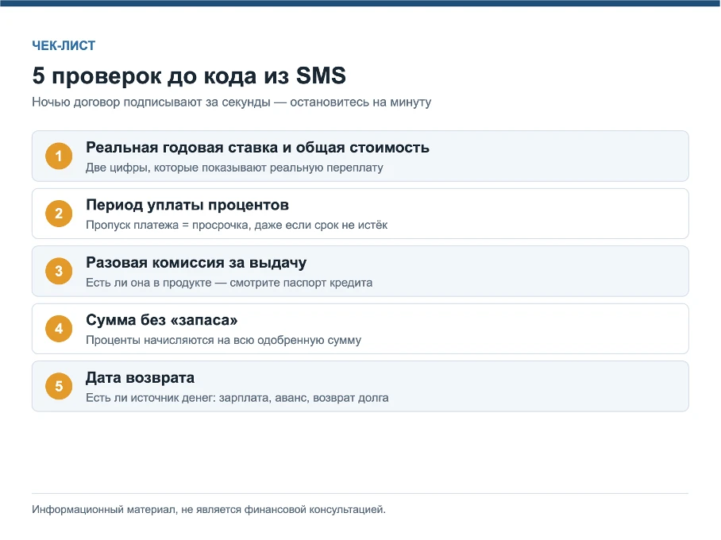Click 'Есть ли источник денег' description
Image resolution: width=721 pixels, height=540 pixels.
click(x=237, y=397)
